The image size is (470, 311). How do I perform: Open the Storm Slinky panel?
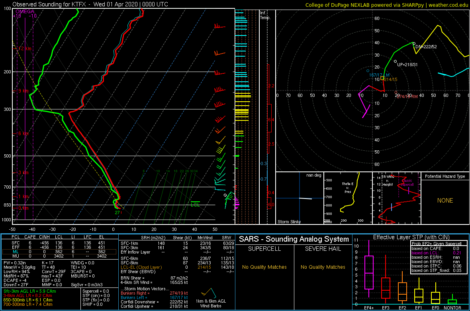[300, 198]
